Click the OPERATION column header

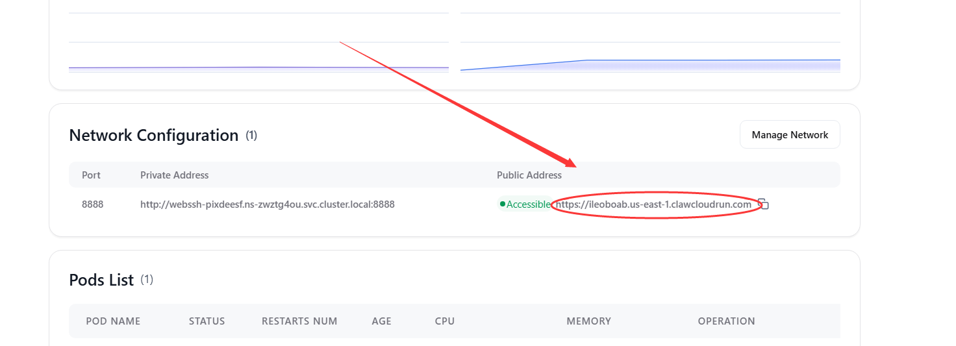point(726,321)
